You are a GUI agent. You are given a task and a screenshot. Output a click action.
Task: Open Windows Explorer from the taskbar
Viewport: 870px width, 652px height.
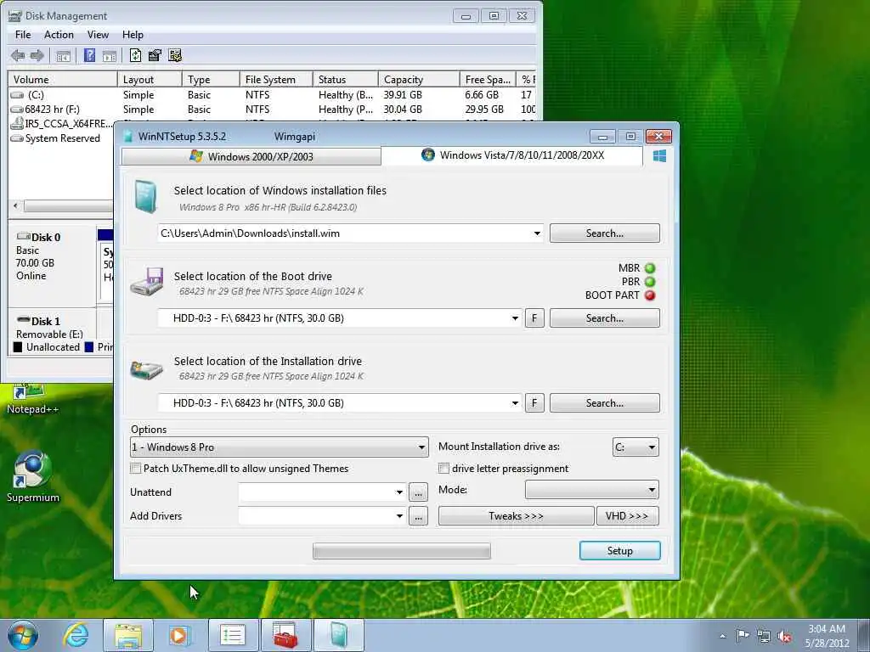(128, 635)
